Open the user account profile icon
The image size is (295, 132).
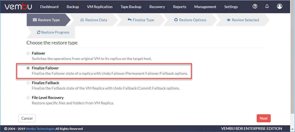coord(280,6)
